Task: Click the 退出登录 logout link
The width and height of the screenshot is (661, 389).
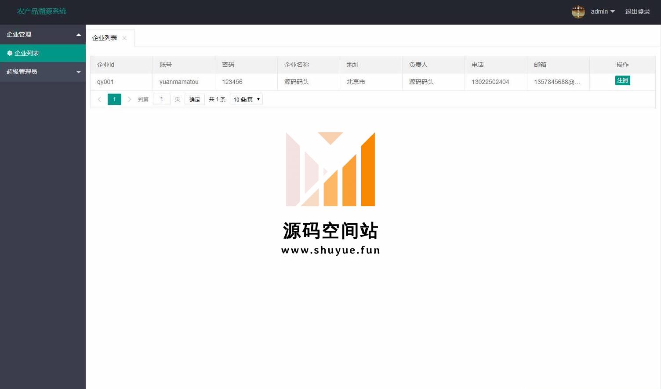Action: tap(637, 12)
